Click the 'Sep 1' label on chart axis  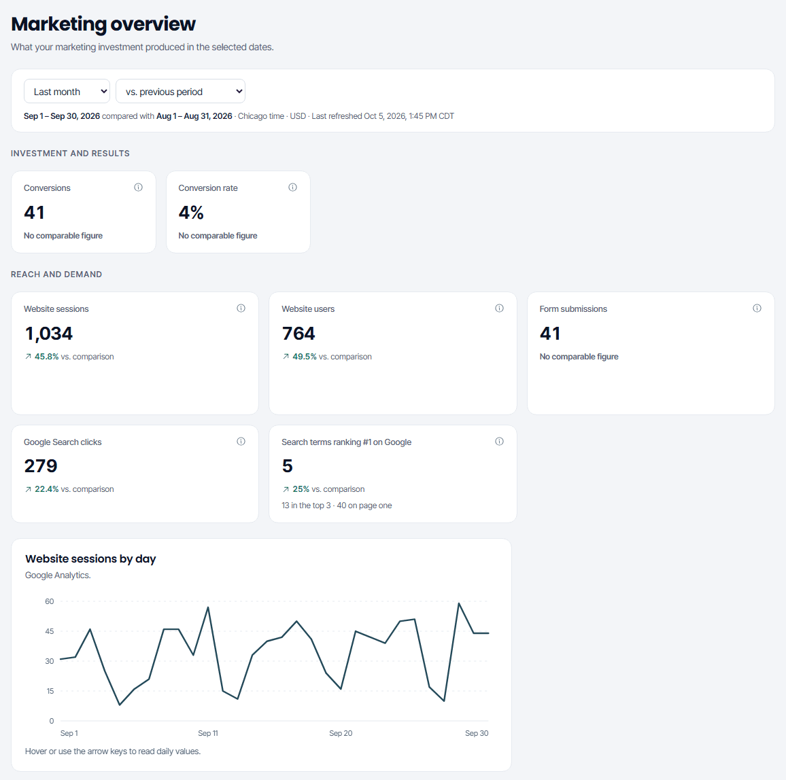(69, 733)
